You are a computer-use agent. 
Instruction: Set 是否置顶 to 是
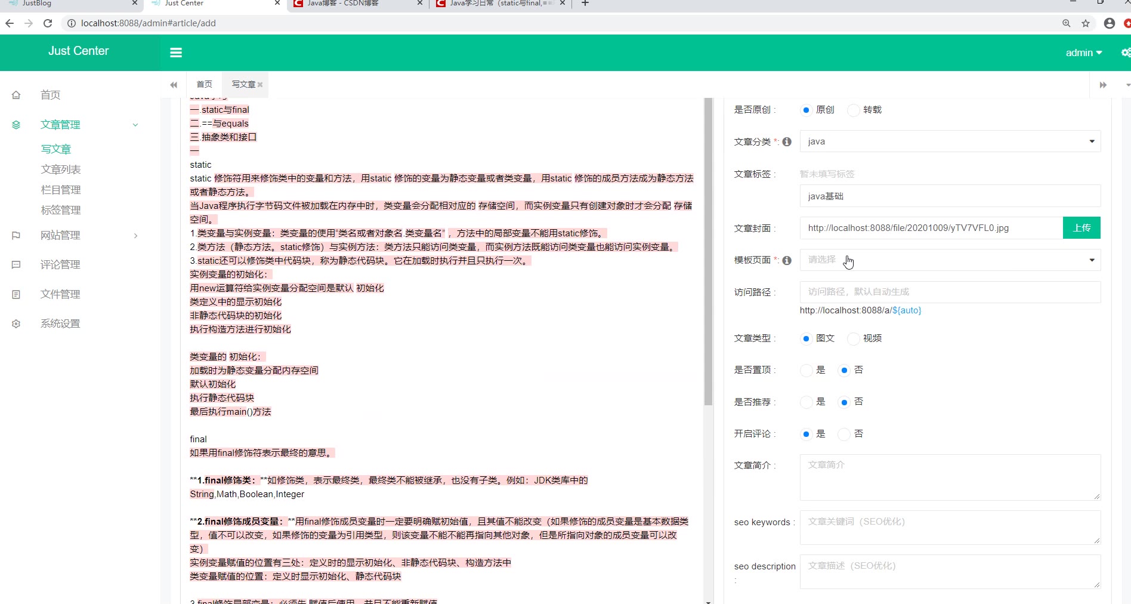[x=806, y=370]
